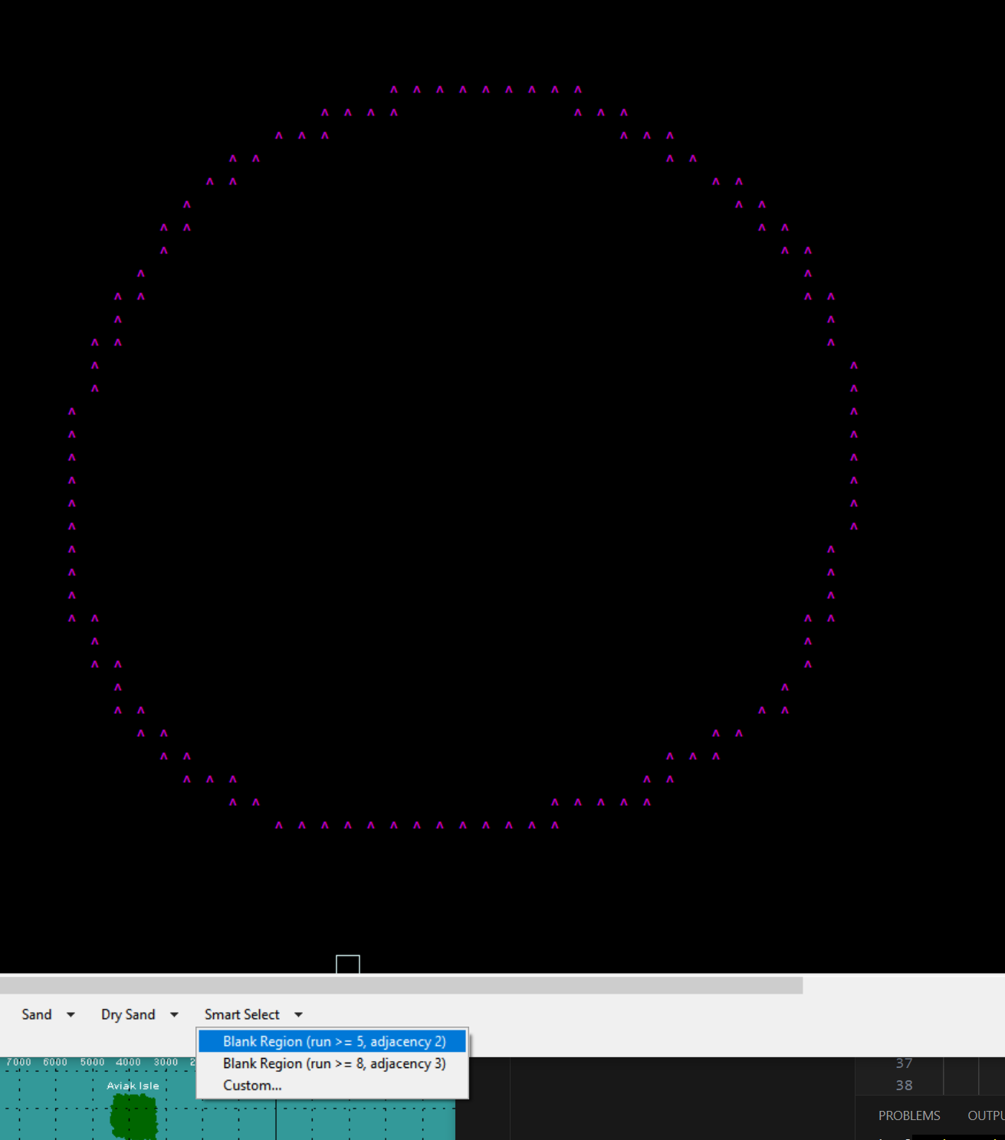This screenshot has height=1140, width=1005.
Task: Click line number 37 in the editor
Action: click(x=904, y=1063)
